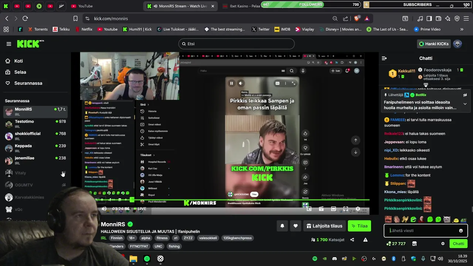Viewport: 473px width, 266px height.
Task: Click the fishing tag
Action: click(x=174, y=246)
